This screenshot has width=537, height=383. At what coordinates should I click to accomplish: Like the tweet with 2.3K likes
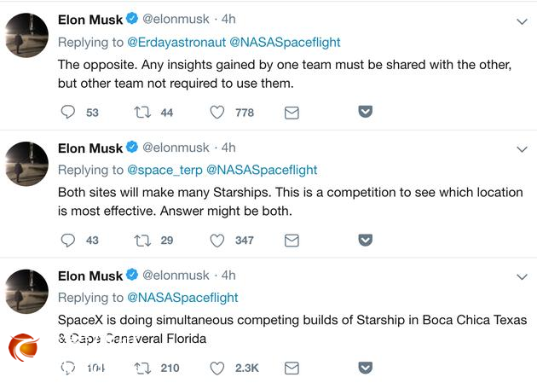coord(217,368)
